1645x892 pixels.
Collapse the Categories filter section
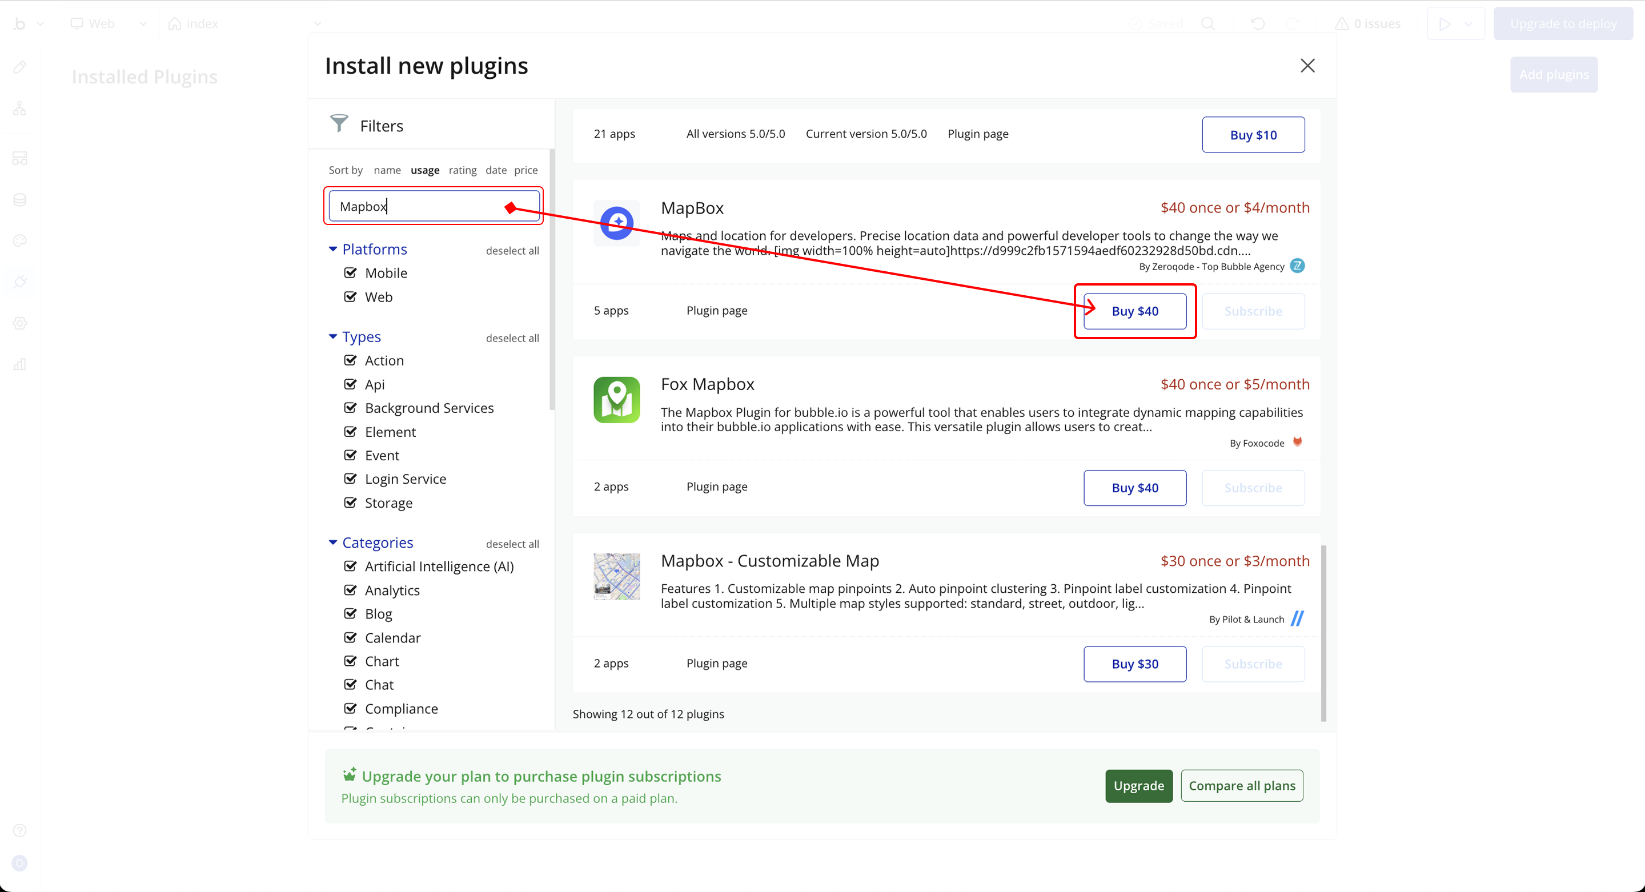pos(332,542)
